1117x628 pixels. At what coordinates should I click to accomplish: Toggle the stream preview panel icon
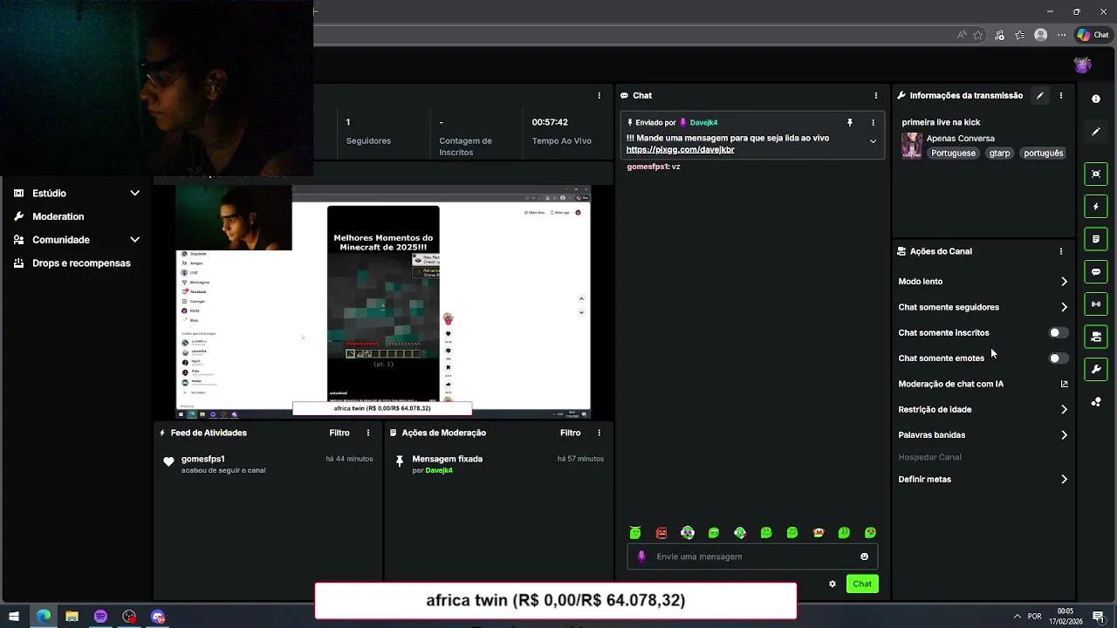pos(1096,174)
